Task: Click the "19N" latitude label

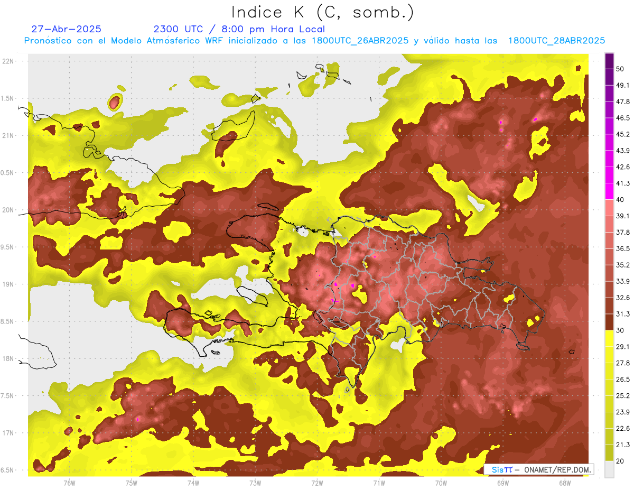Action: click(x=8, y=284)
